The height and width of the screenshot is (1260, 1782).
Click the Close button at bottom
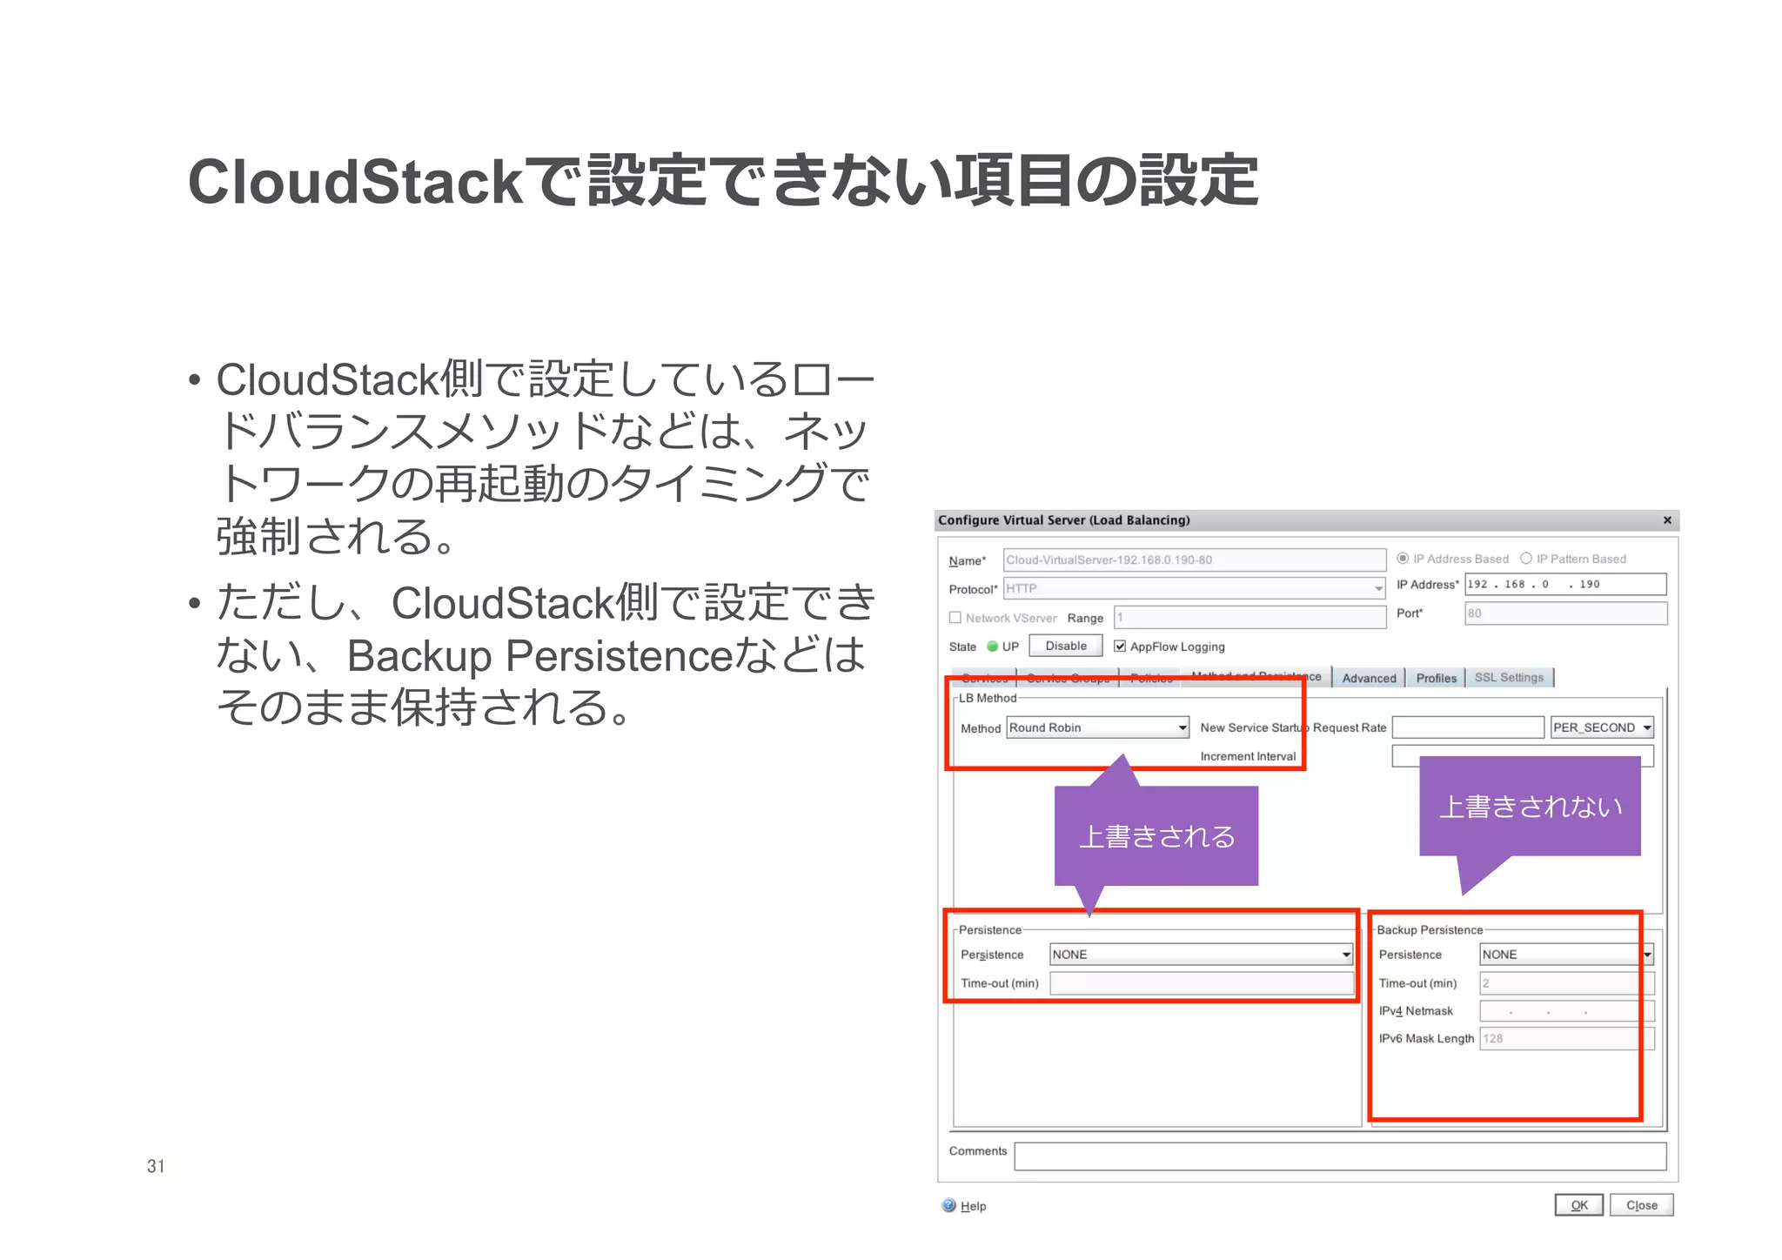click(x=1641, y=1205)
